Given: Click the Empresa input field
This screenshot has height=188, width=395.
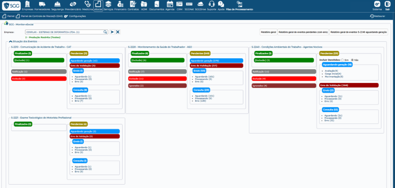Looking at the screenshot, I should tap(64, 32).
